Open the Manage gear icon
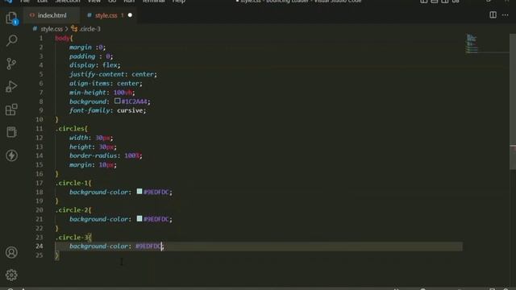Screen dimensions: 516x290 (x=11, y=275)
